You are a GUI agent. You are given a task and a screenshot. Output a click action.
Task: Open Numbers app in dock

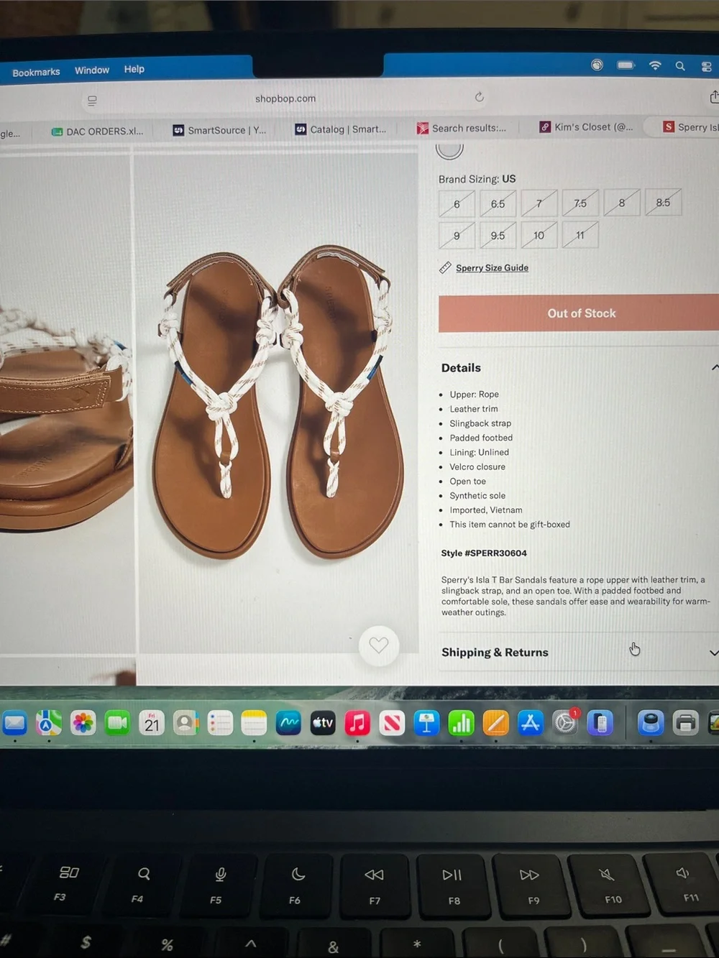click(461, 723)
